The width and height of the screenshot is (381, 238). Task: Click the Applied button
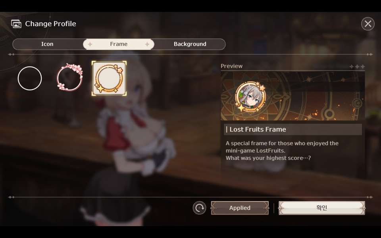click(240, 208)
